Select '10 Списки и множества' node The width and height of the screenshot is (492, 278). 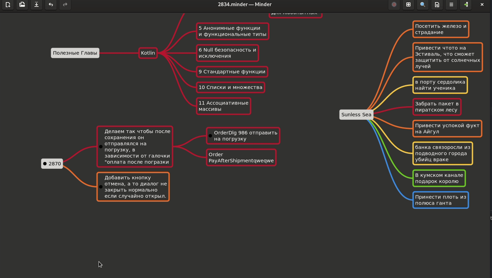[230, 87]
